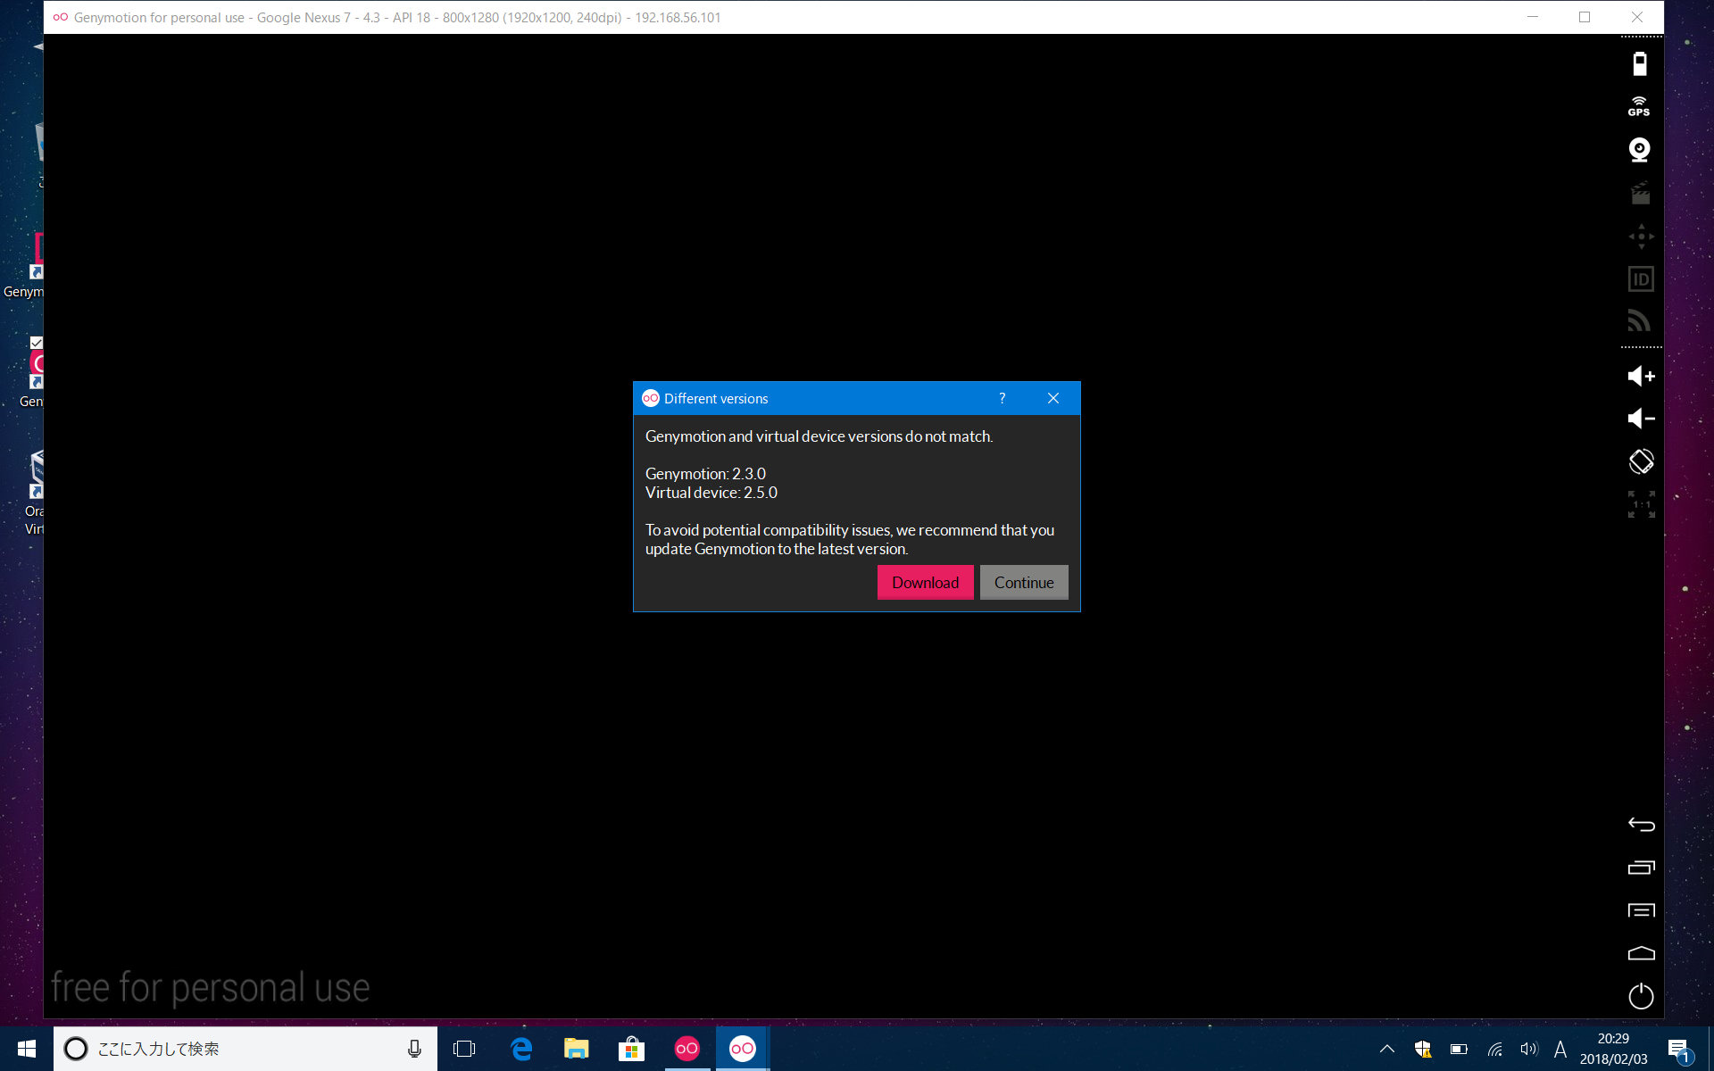
Task: Toggle pixel perfect 1:1 scaling
Action: pos(1641,504)
